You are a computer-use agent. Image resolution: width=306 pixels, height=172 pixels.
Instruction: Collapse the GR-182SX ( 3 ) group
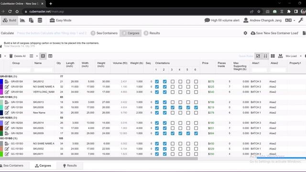coord(9,118)
